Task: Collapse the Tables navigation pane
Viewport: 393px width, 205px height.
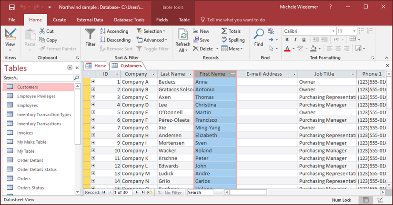Action: pos(77,68)
